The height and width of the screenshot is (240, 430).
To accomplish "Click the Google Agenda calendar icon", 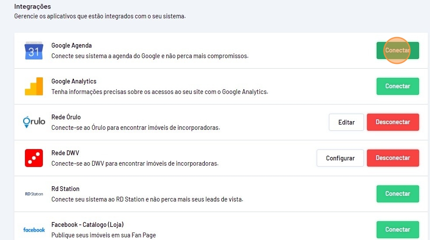I will tap(34, 51).
